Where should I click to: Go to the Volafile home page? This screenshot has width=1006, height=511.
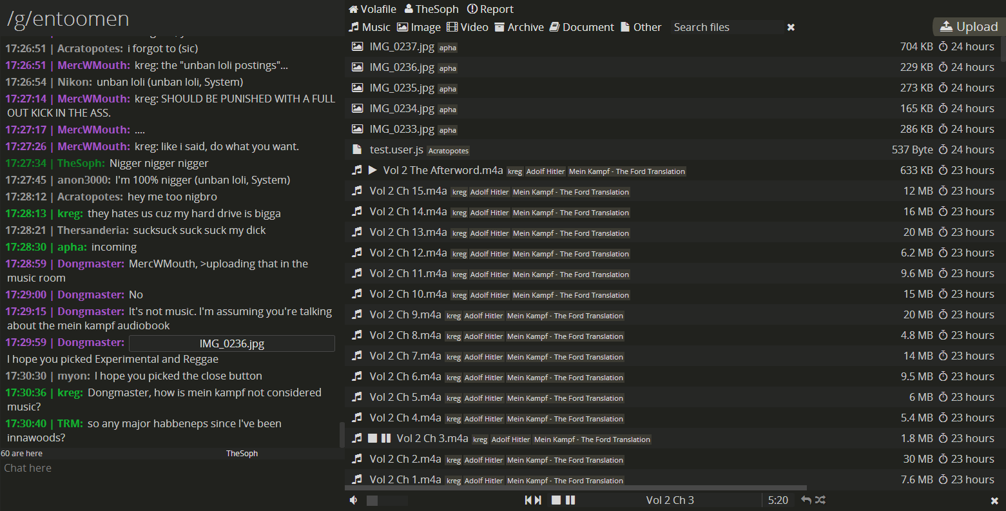tap(372, 9)
